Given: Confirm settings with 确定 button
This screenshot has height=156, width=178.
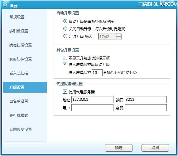Looking at the screenshot, I should (119, 148).
